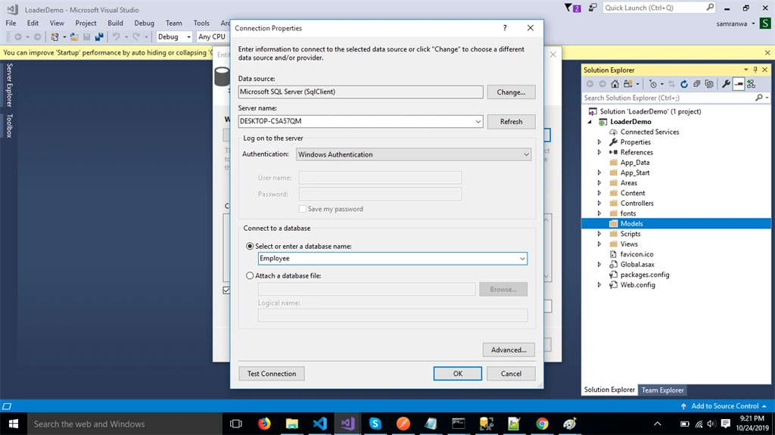Click the Collapse All icon in Solution Explorer
Image resolution: width=775 pixels, height=435 pixels.
[697, 84]
